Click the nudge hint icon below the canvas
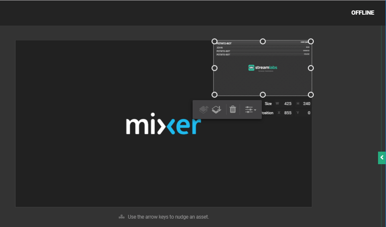The image size is (386, 227). coord(122,217)
